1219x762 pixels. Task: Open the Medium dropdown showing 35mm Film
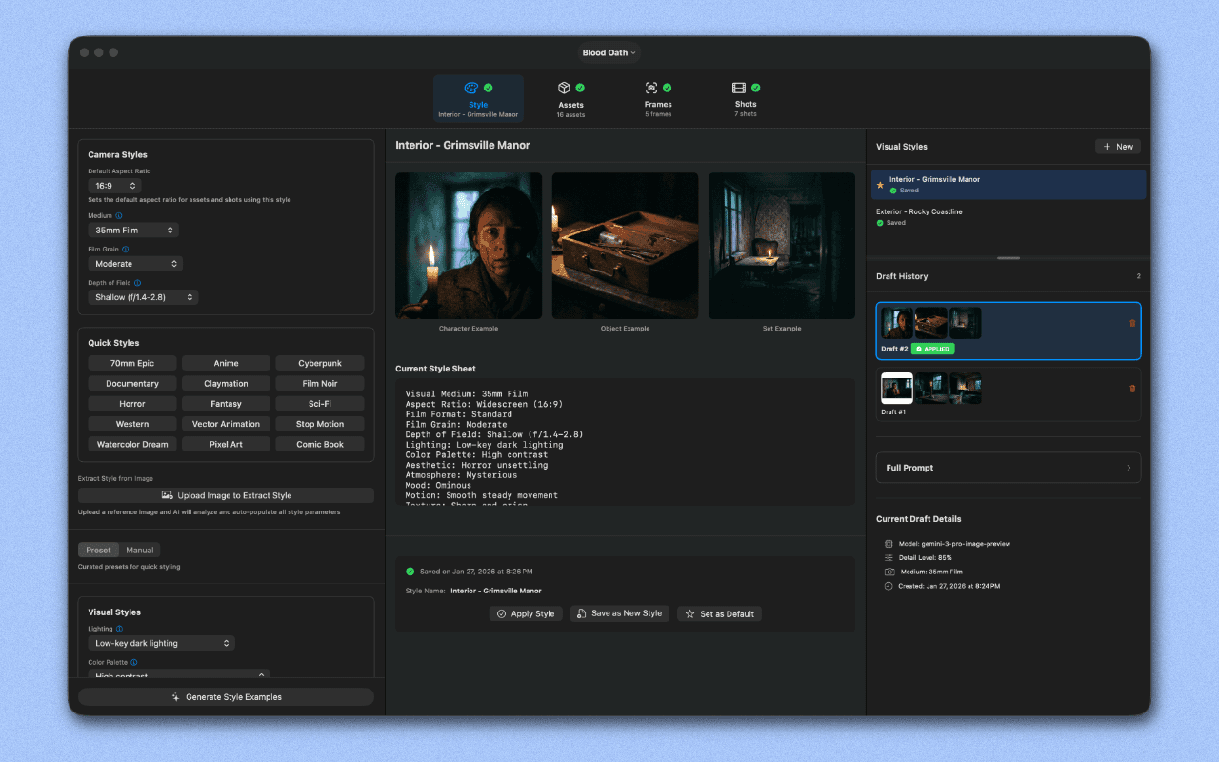(132, 230)
